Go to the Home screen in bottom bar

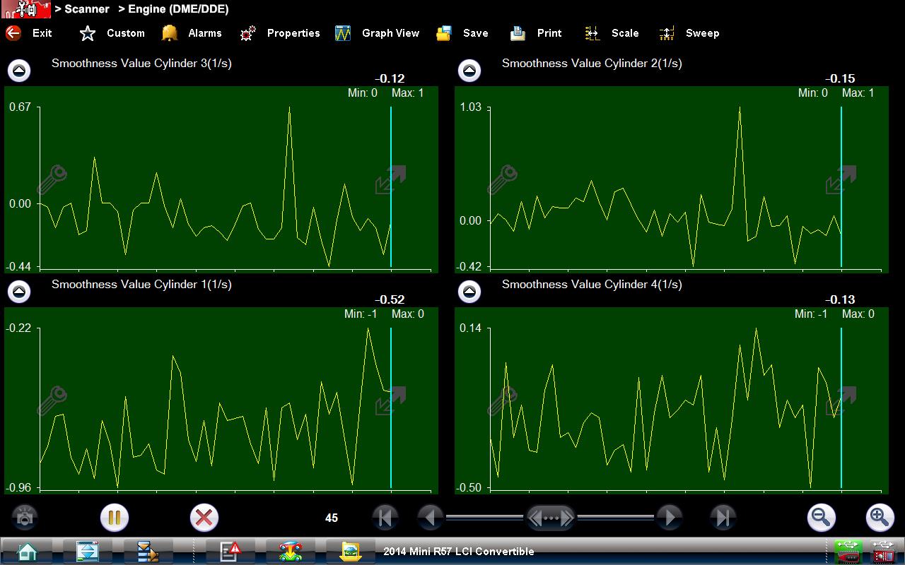coord(28,551)
